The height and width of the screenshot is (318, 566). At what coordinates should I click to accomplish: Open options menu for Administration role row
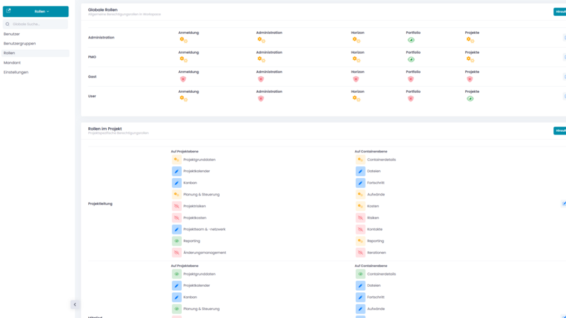point(564,38)
